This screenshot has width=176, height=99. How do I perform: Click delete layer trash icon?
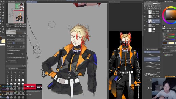click(x=161, y=9)
